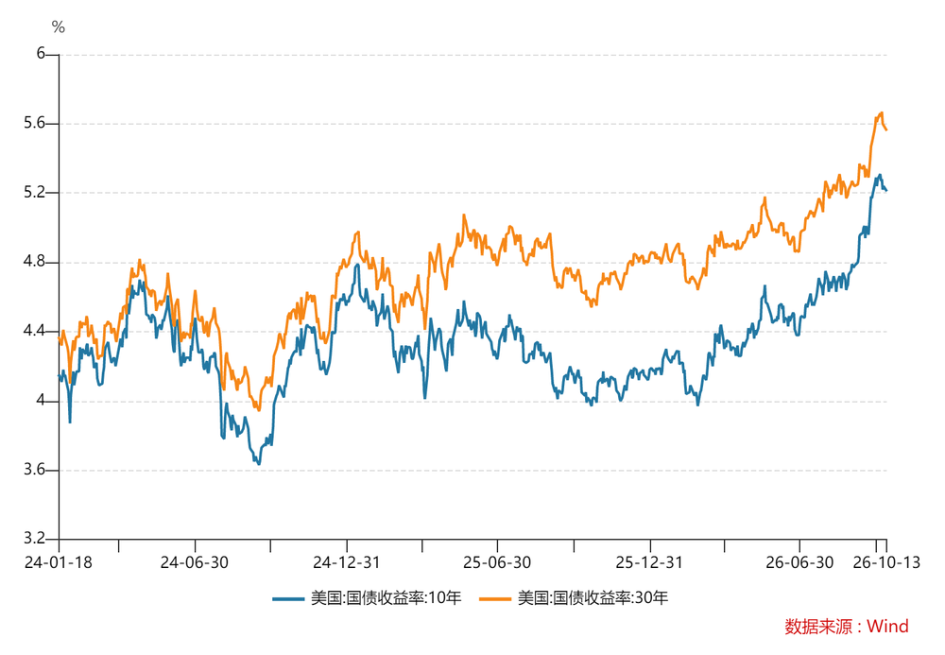The width and height of the screenshot is (945, 655).
Task: Select the 25-06-30 x-axis date label
Action: click(497, 562)
